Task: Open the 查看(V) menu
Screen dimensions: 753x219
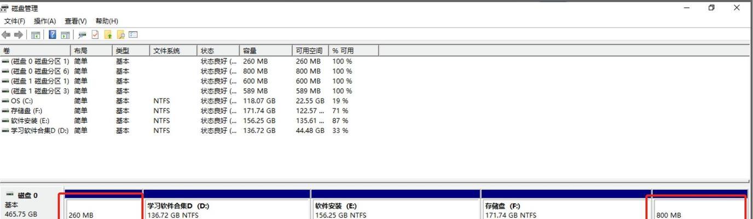Action: [x=76, y=21]
